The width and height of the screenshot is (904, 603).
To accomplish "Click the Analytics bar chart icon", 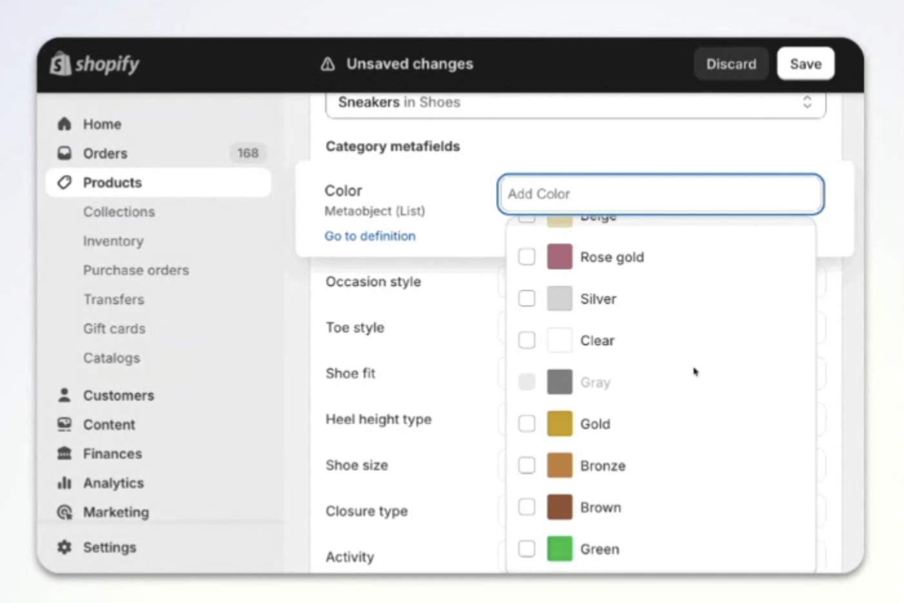I will point(64,483).
